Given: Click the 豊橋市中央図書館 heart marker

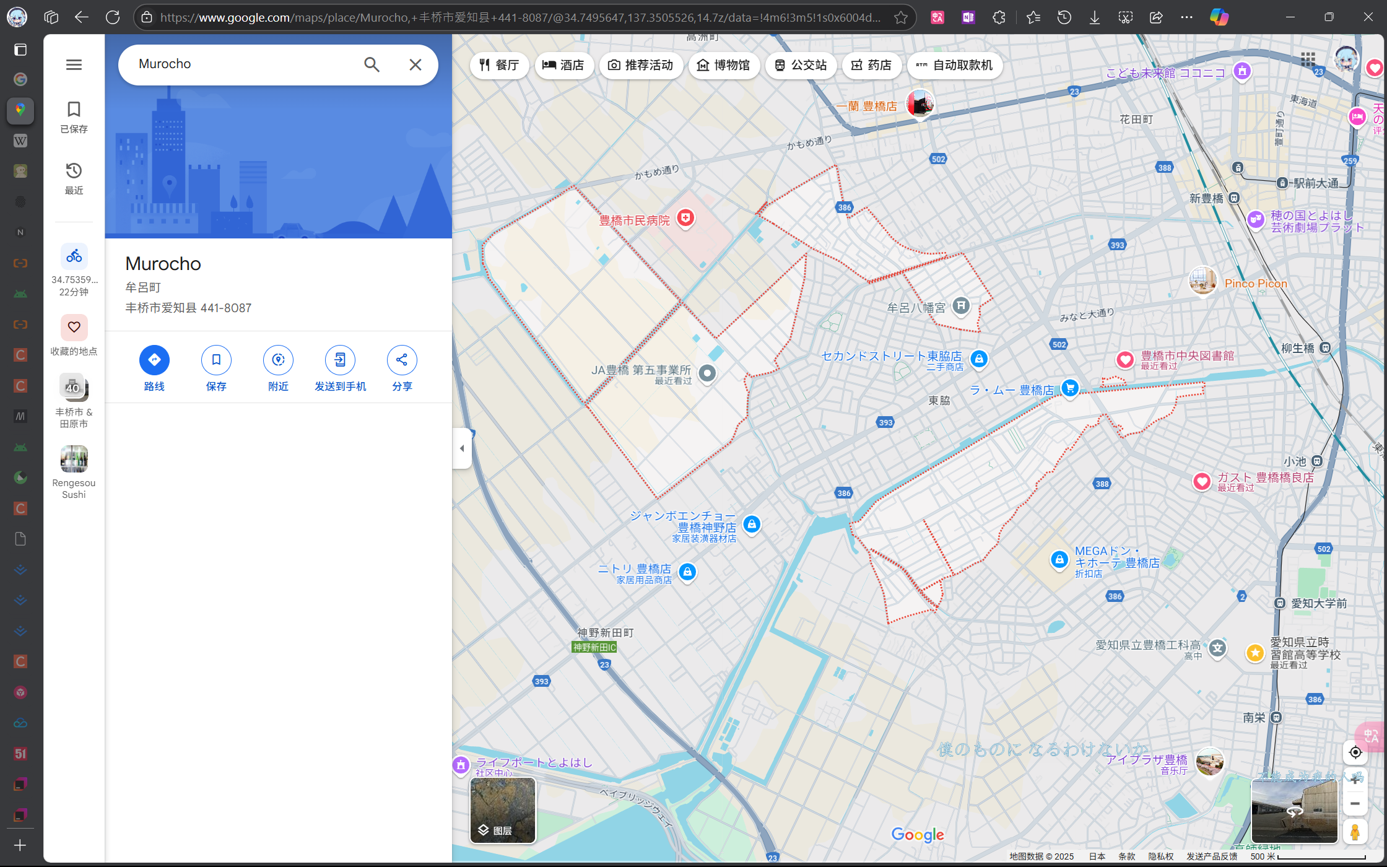Looking at the screenshot, I should 1125,360.
